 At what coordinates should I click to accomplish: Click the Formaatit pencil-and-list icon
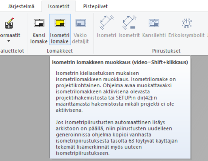coord(9,23)
